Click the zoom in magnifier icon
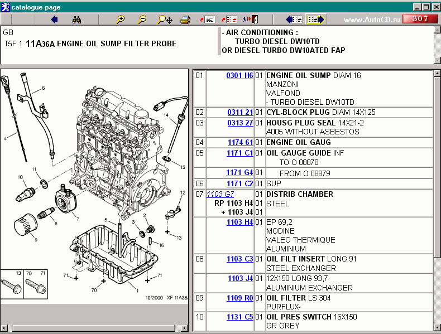 [120, 20]
